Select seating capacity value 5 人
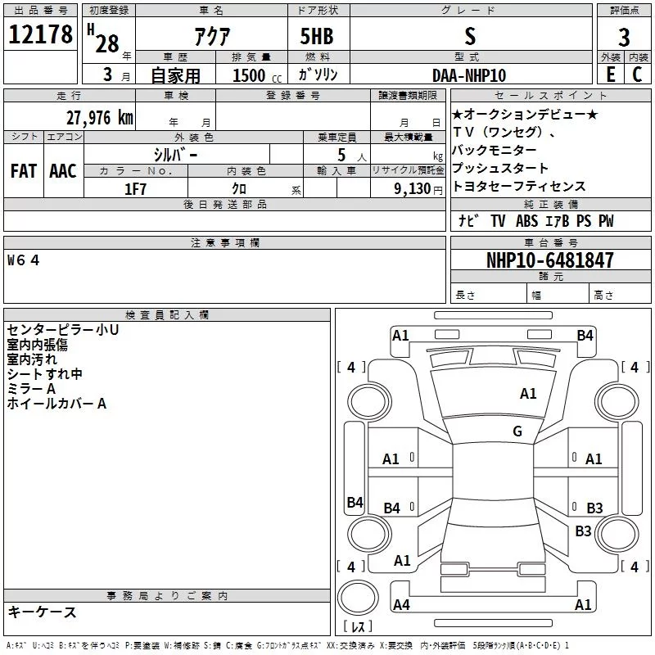The height and width of the screenshot is (655, 655). click(x=352, y=155)
